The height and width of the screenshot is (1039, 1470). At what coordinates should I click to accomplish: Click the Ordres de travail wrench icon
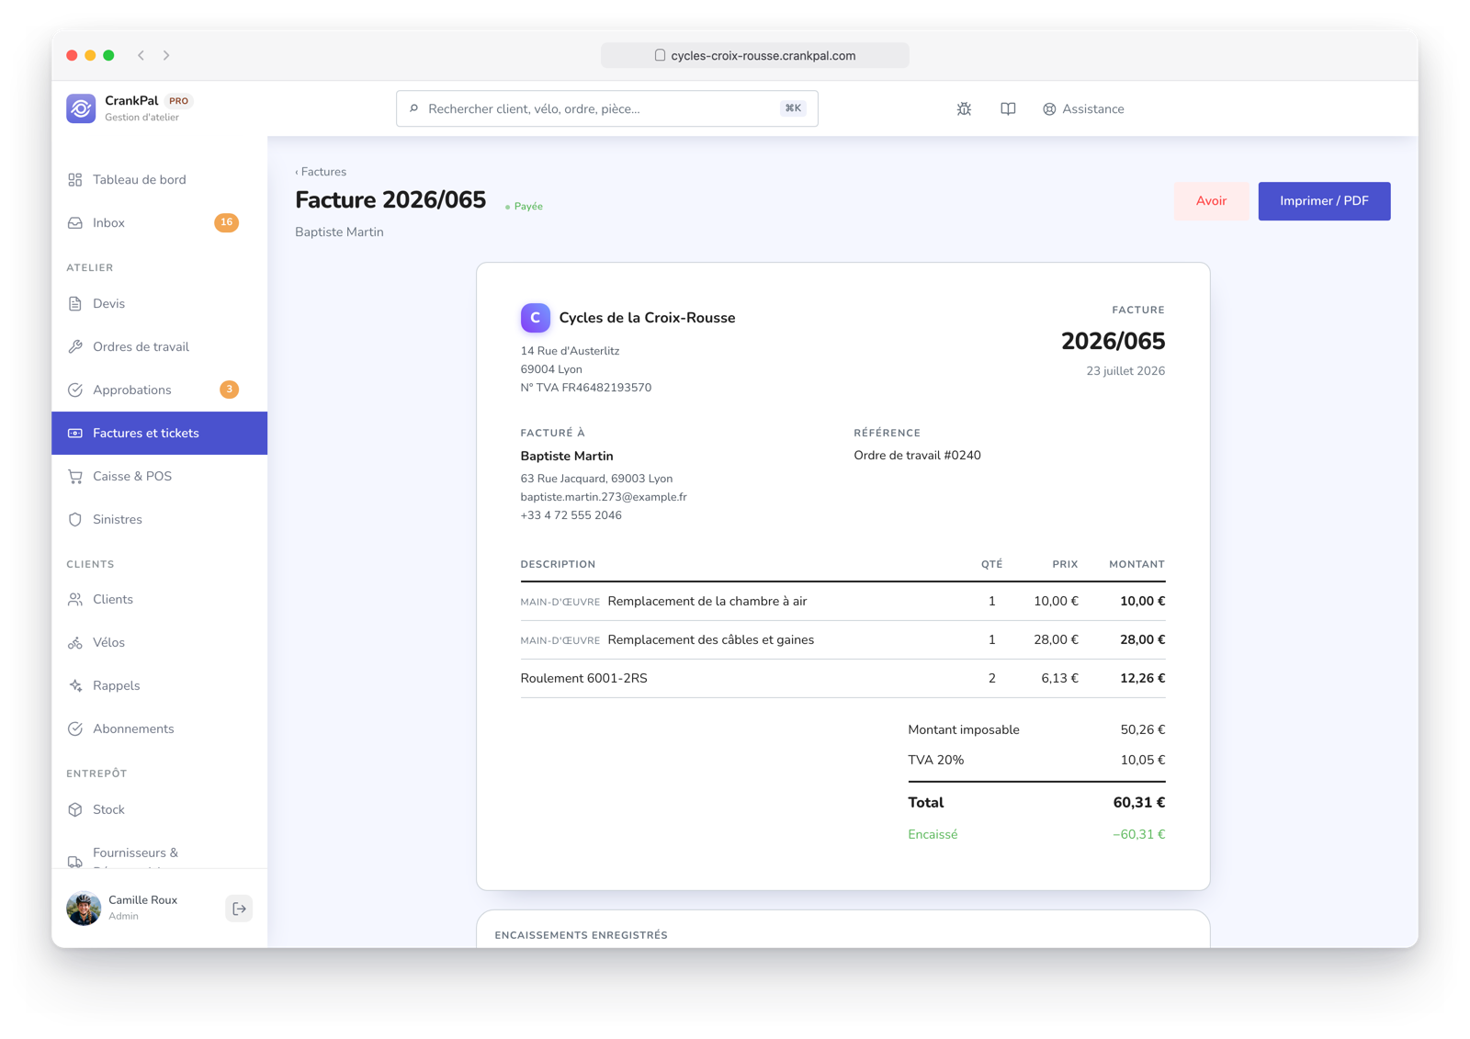pos(75,346)
